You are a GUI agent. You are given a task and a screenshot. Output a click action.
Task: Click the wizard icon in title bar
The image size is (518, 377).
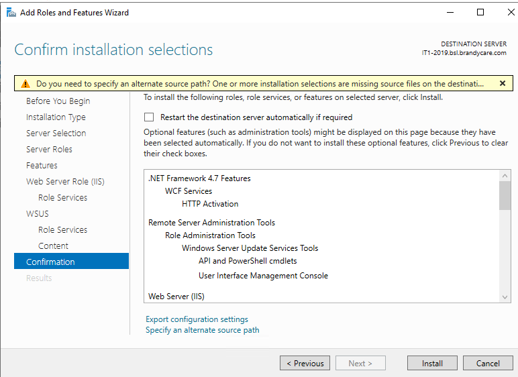pyautogui.click(x=11, y=13)
